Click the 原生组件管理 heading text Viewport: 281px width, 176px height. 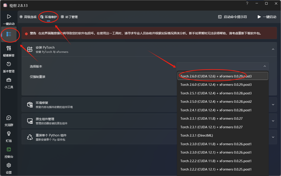45,119
